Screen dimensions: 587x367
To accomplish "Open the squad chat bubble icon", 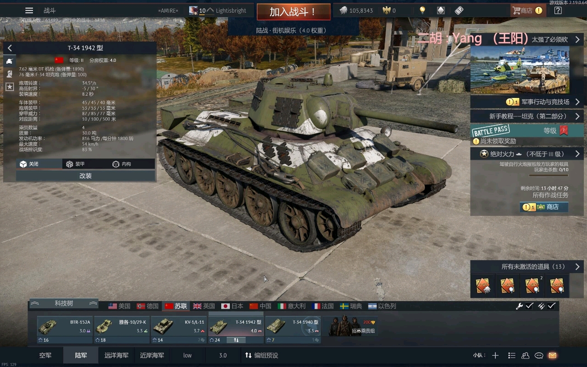I will click(539, 355).
